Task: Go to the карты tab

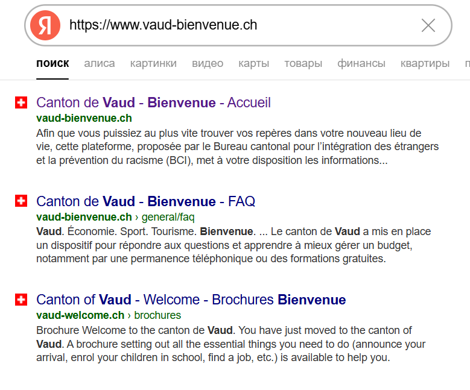Action: pos(253,63)
